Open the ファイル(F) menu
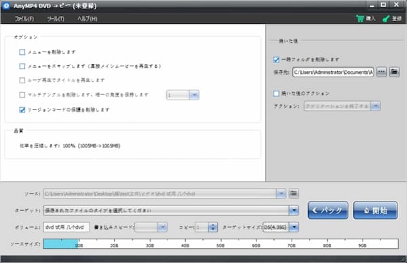The width and height of the screenshot is (407, 263). pos(24,19)
